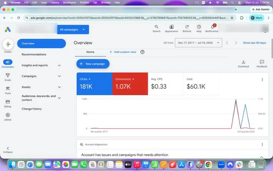Open Zoom from the Dock
Image resolution: width=273 pixels, height=171 pixels.
point(221,165)
